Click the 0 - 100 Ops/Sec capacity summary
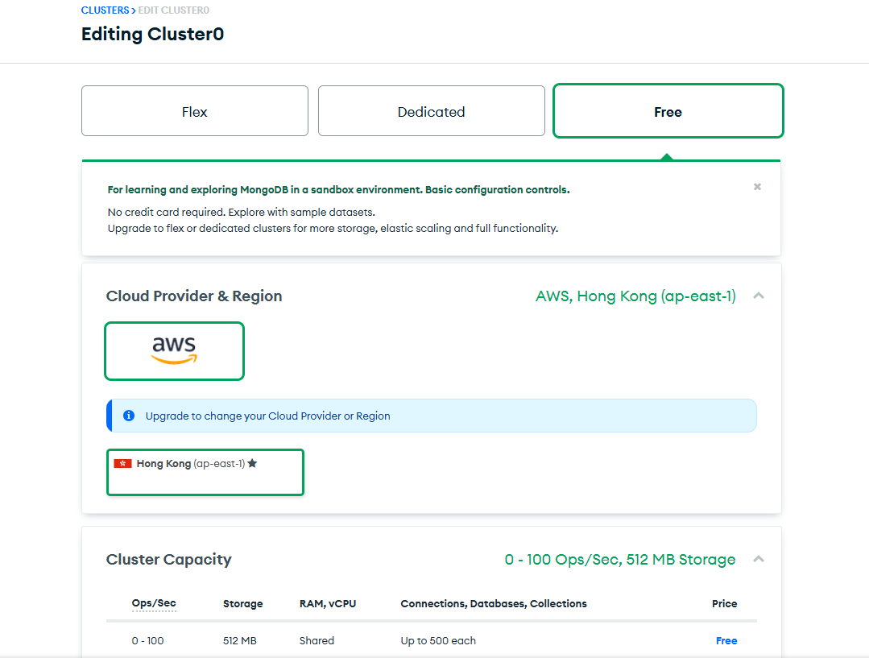The width and height of the screenshot is (869, 658). point(619,559)
